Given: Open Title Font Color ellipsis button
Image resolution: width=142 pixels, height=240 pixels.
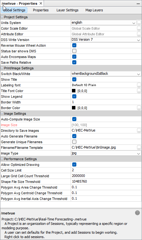Looking at the screenshot, I should [x=139, y=91].
